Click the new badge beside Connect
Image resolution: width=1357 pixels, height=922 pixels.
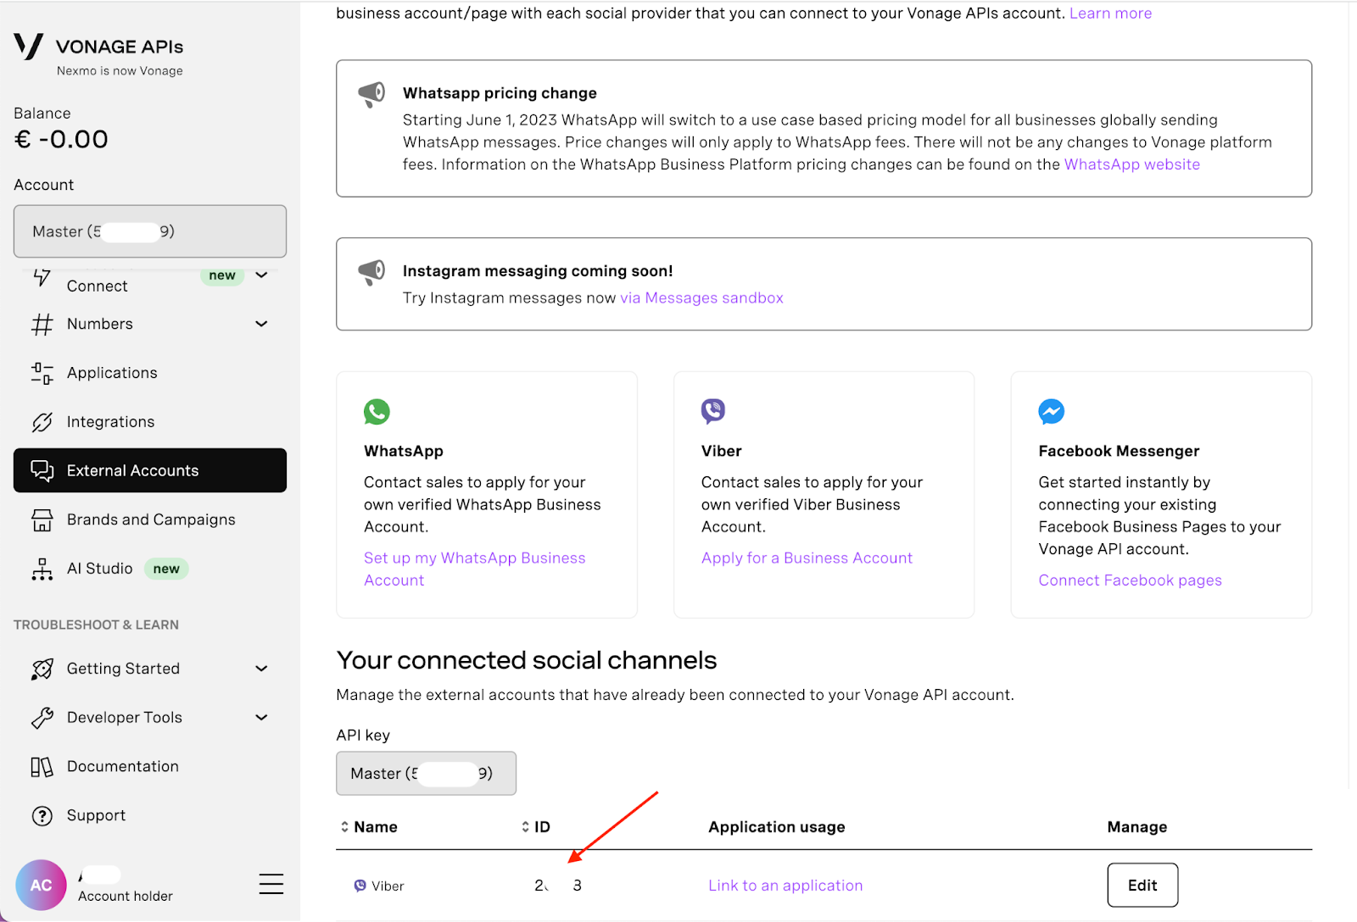click(222, 275)
